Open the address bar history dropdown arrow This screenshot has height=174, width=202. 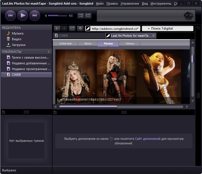tap(138, 28)
